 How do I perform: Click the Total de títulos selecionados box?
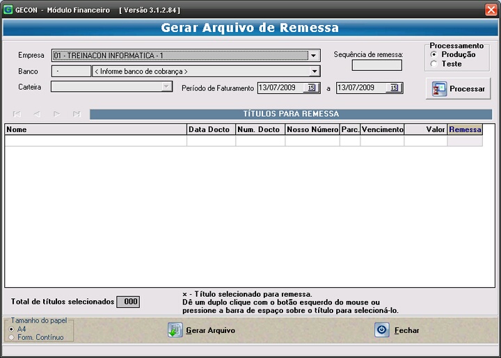(x=128, y=302)
